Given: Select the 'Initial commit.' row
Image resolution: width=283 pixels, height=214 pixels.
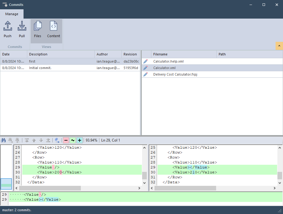Looking at the screenshot, I should coord(70,68).
